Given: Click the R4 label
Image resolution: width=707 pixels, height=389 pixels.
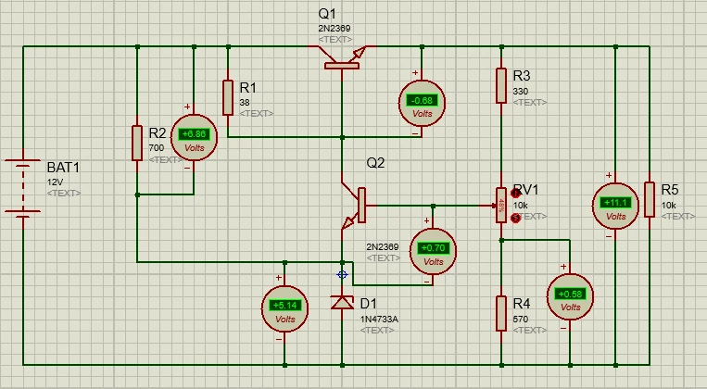Looking at the screenshot, I should tap(522, 304).
